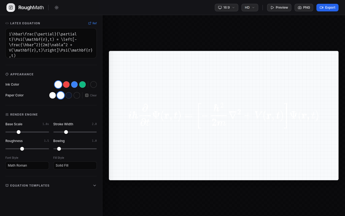Select the blue ink color swatch
The image size is (345, 216).
[74, 85]
